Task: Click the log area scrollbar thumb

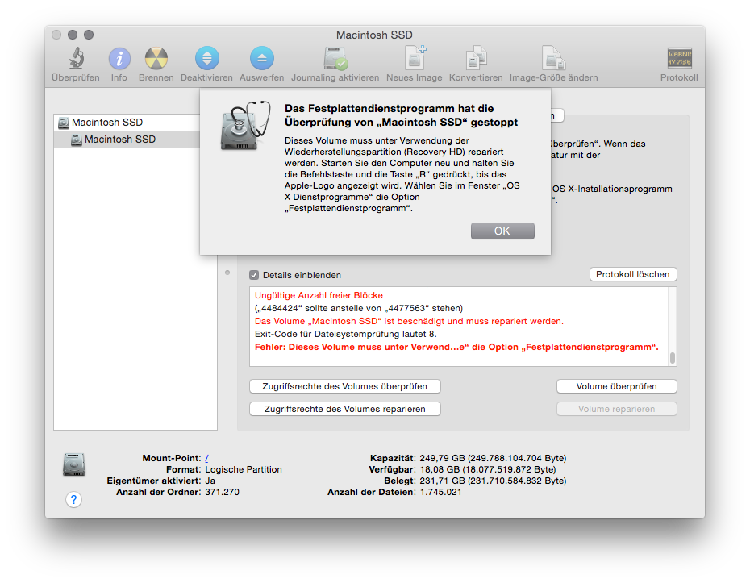Action: (673, 358)
